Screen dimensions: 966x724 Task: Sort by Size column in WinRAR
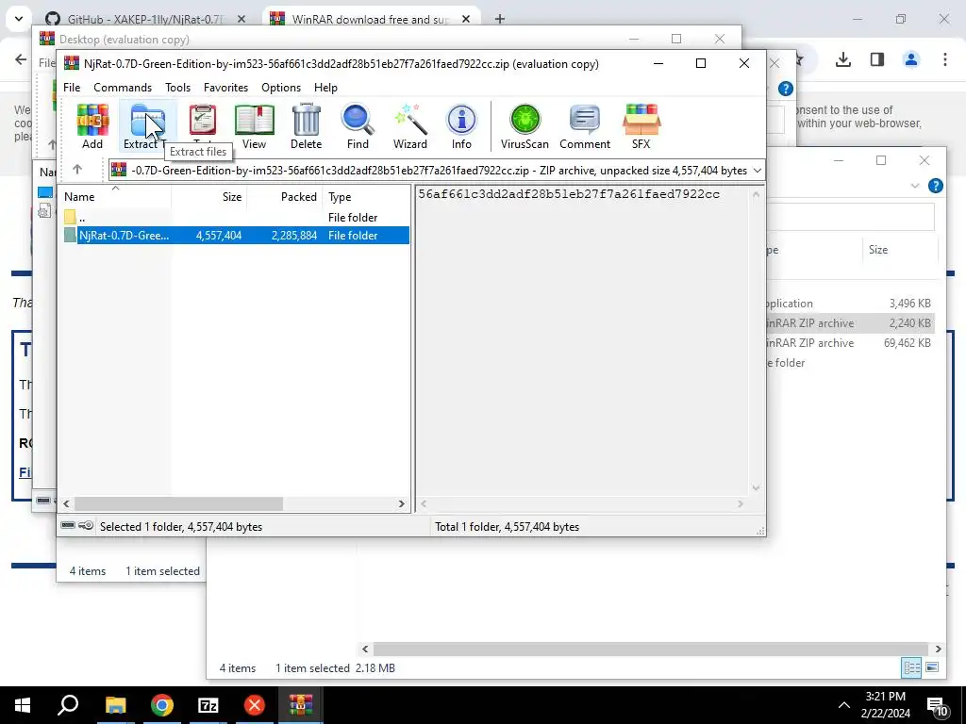(x=209, y=197)
